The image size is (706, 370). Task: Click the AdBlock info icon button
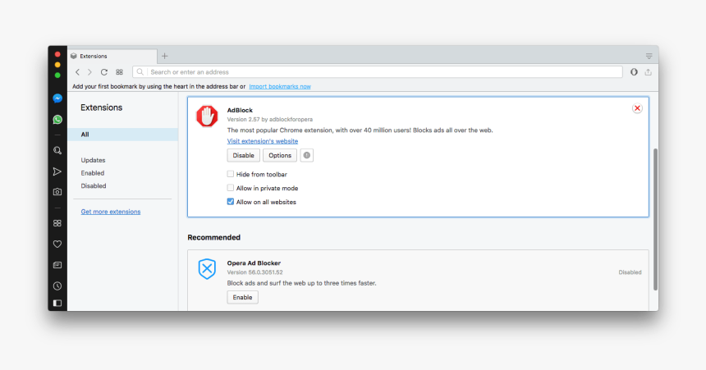pos(307,155)
